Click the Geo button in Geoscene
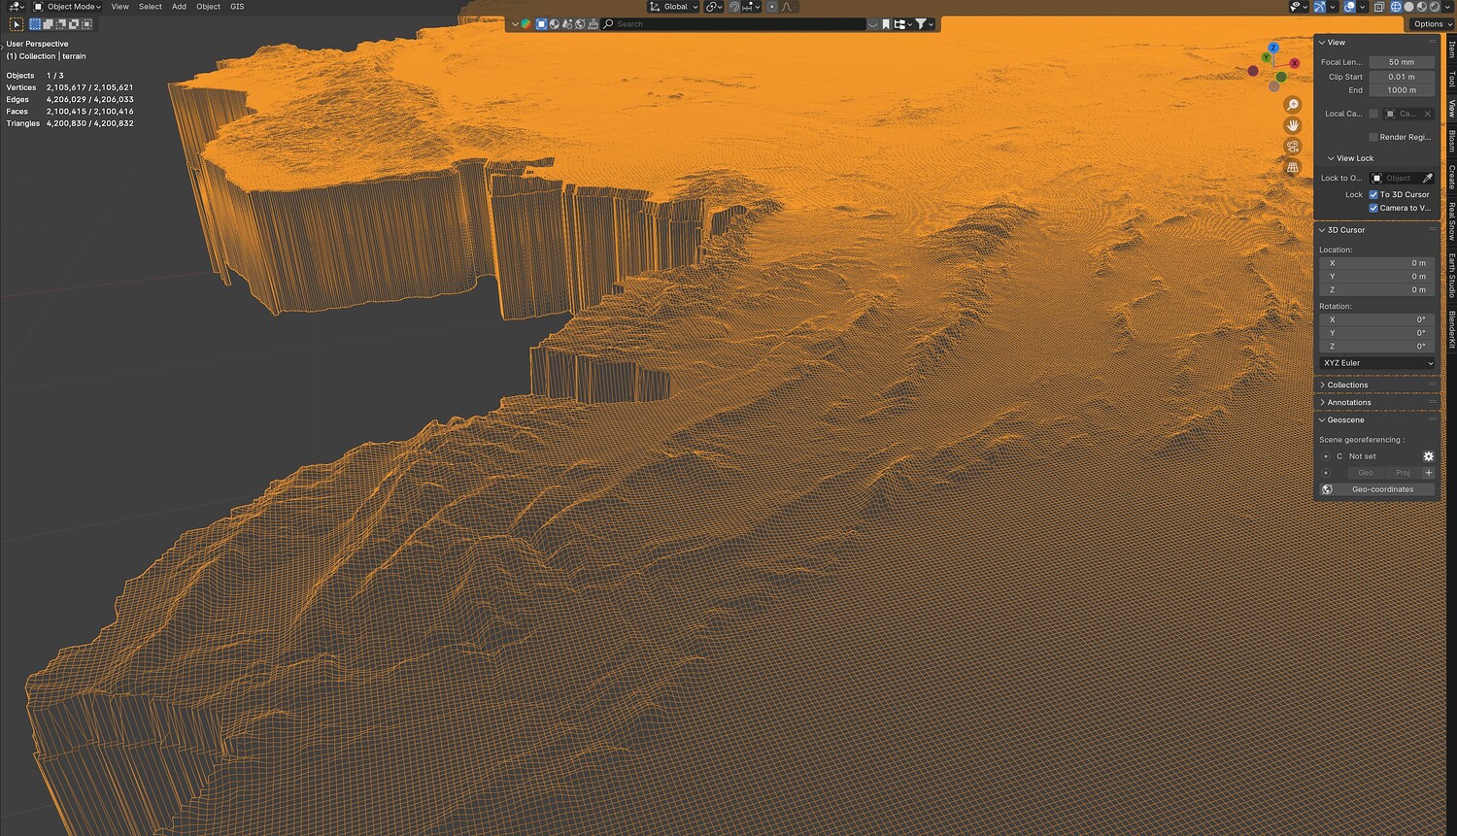Screen dimensions: 1457x836 1365,473
